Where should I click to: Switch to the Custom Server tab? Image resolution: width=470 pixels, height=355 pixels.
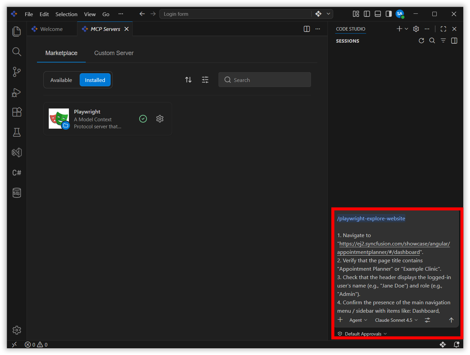tap(114, 53)
